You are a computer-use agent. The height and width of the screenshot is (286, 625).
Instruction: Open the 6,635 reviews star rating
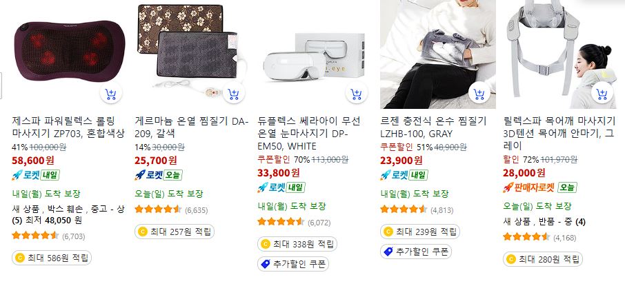point(171,210)
